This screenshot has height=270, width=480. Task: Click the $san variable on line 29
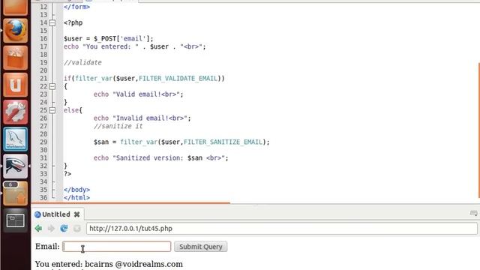(x=101, y=142)
